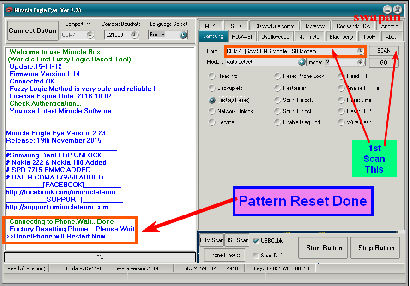The width and height of the screenshot is (410, 286).
Task: Switch to the HUAWEI tab
Action: (x=241, y=37)
